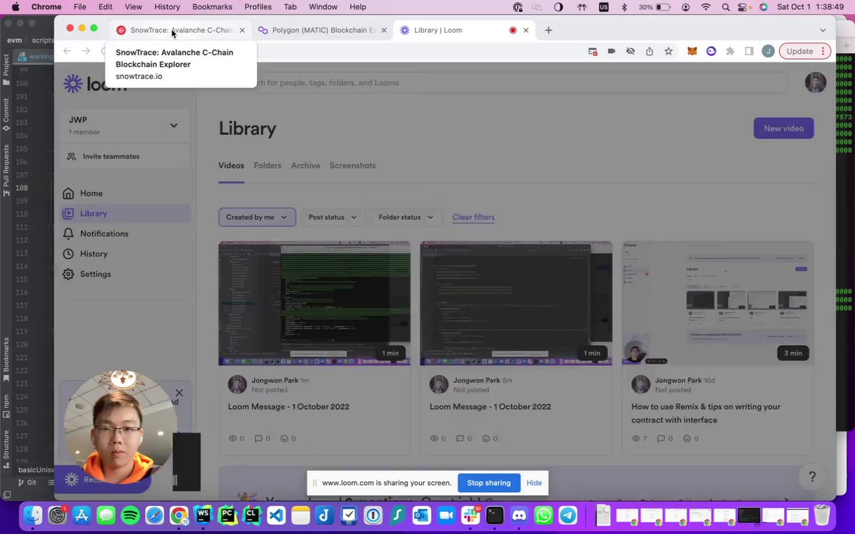
Task: Click purple round extension next to MetaMask
Action: coord(711,51)
